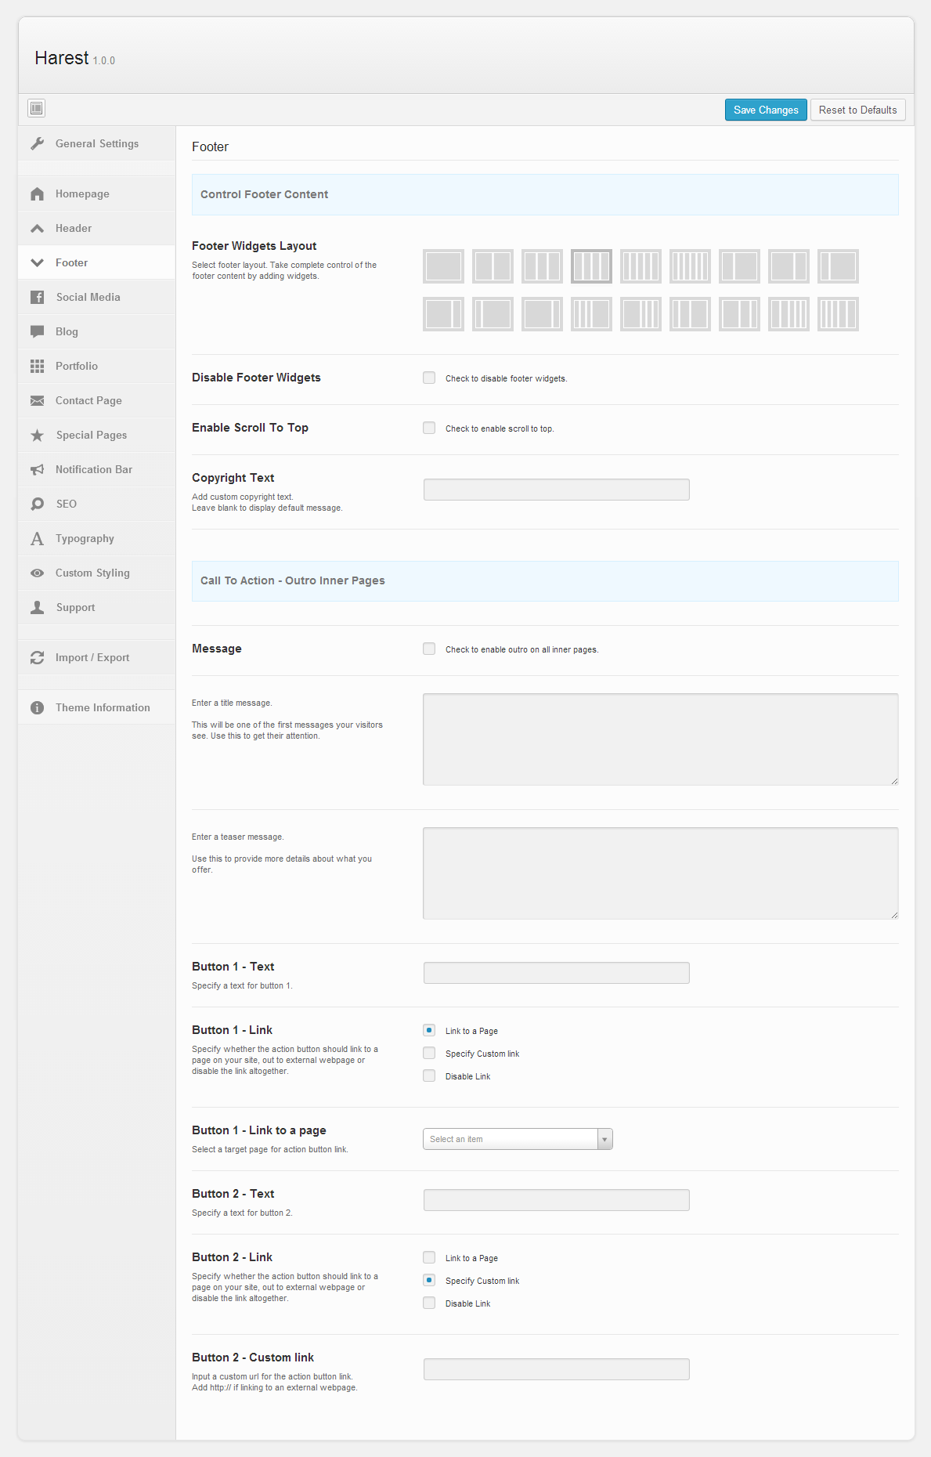
Task: Expand the Header section in sidebar
Action: click(x=73, y=229)
